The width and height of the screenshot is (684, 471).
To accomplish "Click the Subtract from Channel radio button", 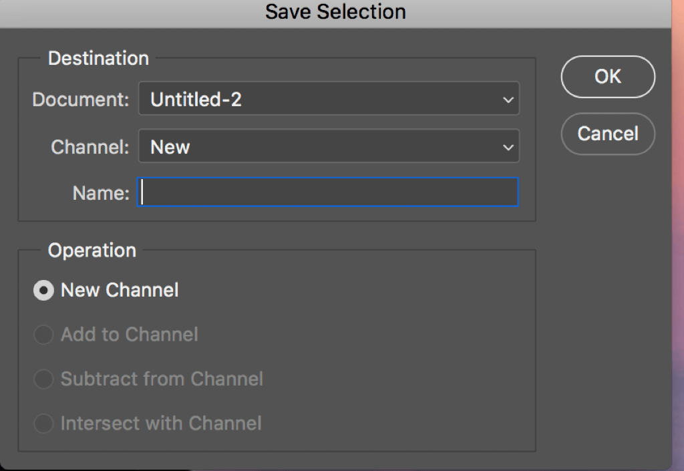I will click(43, 379).
